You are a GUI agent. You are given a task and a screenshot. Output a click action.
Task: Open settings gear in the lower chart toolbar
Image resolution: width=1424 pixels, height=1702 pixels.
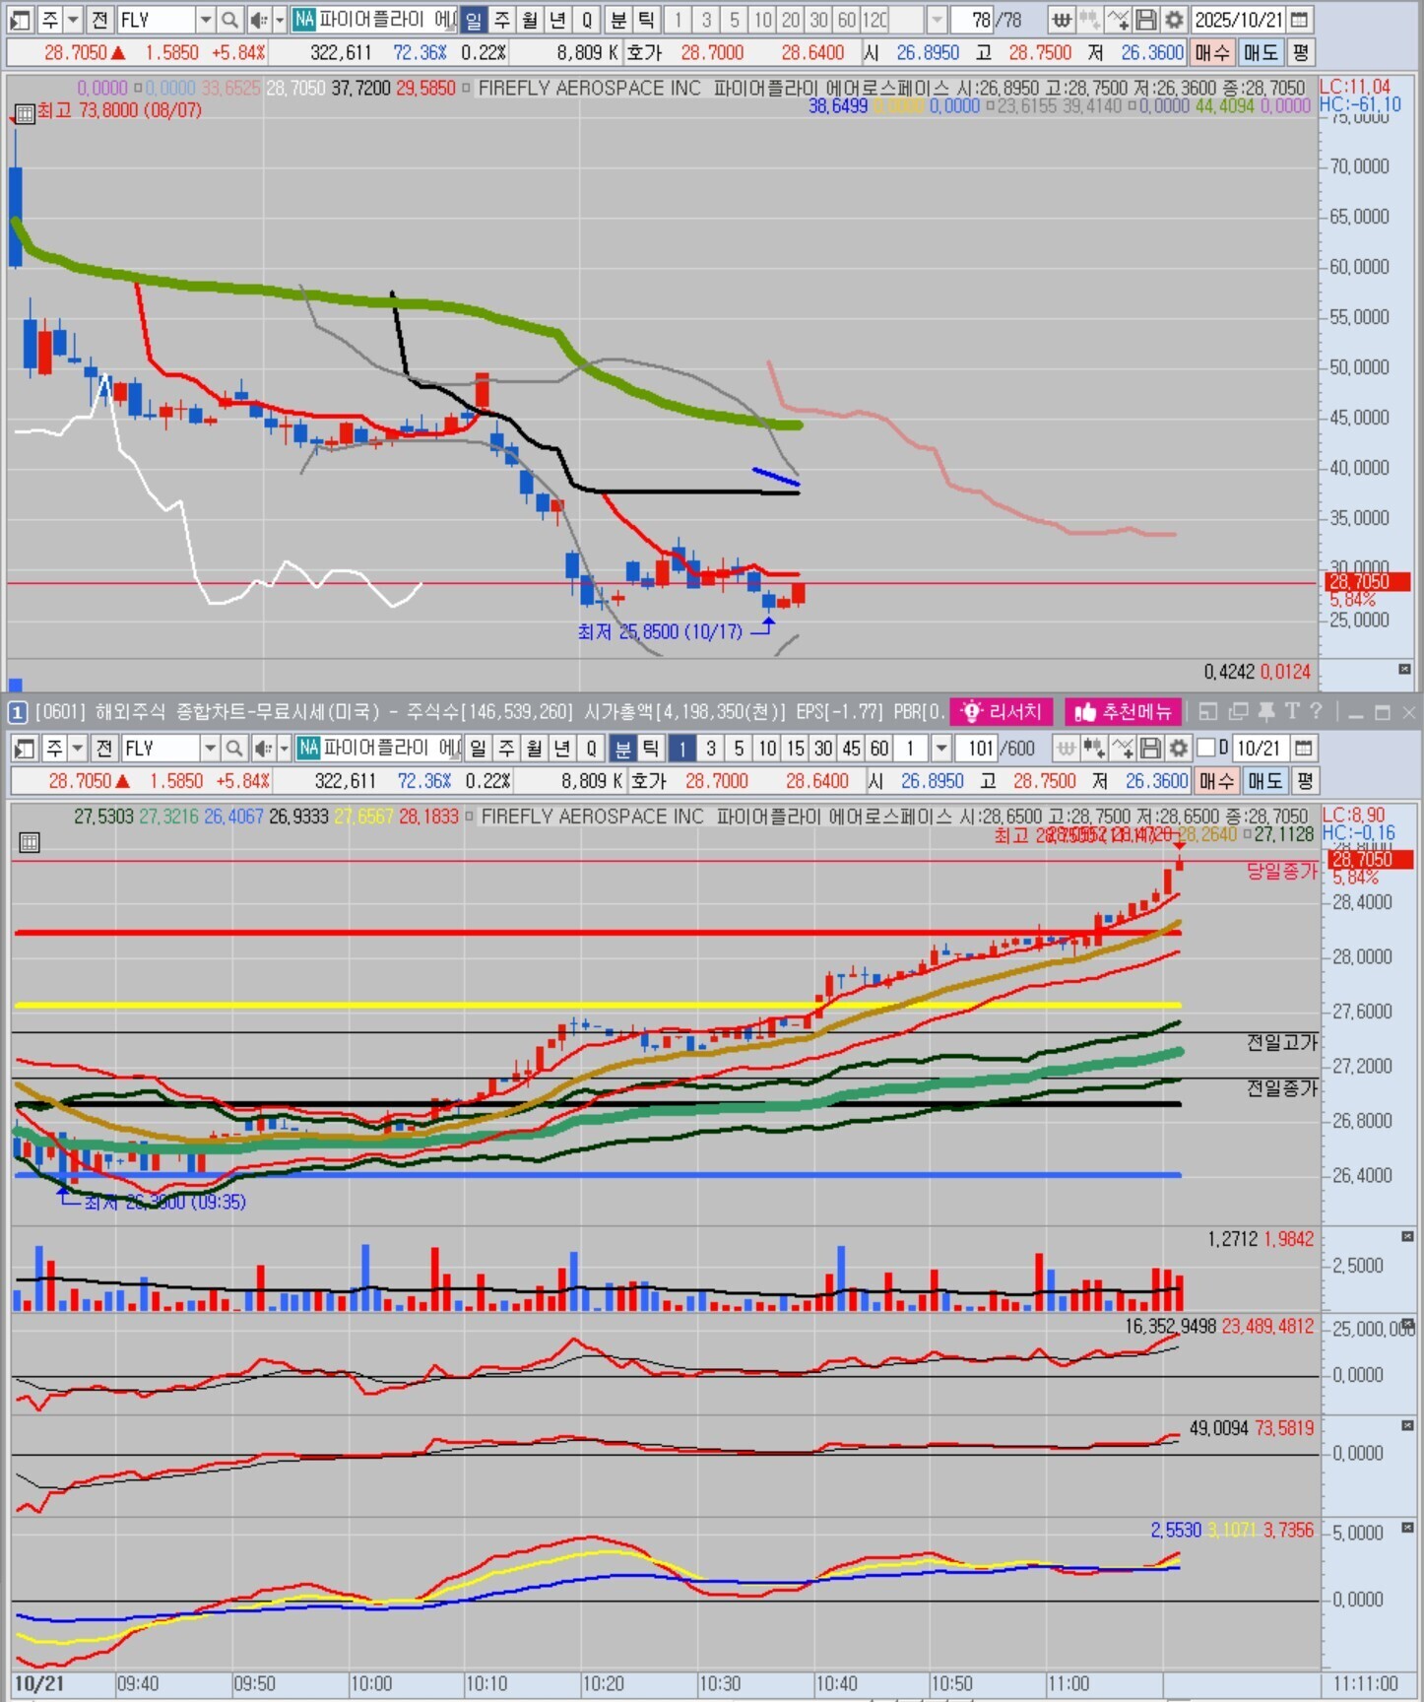point(1178,748)
